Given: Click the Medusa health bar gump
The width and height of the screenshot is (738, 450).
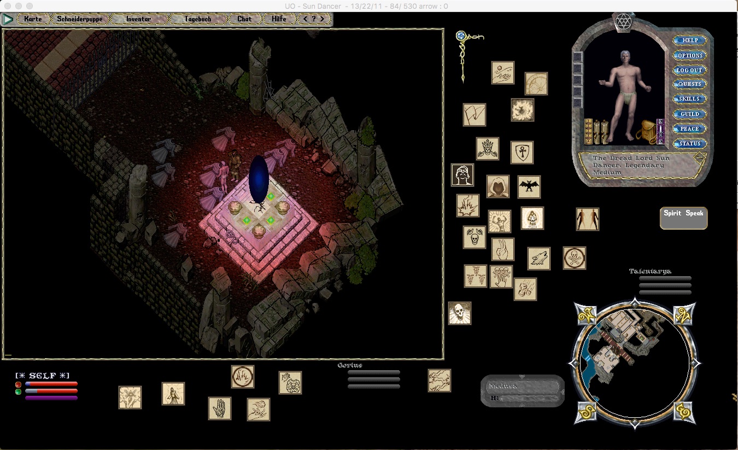Looking at the screenshot, I should [x=523, y=391].
